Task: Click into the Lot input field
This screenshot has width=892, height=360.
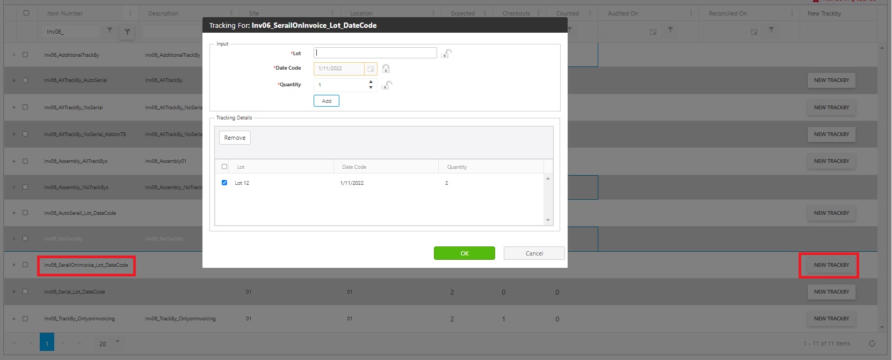Action: tap(375, 52)
